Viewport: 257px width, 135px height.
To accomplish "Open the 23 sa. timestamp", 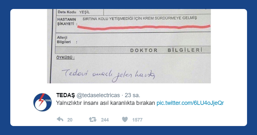I will point(133,95).
